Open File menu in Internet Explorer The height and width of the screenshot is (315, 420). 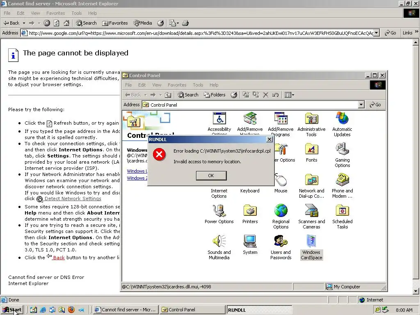(7, 13)
